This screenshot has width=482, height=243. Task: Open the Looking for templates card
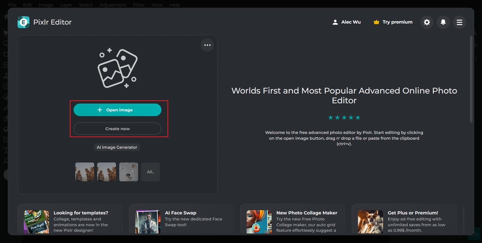coord(70,220)
